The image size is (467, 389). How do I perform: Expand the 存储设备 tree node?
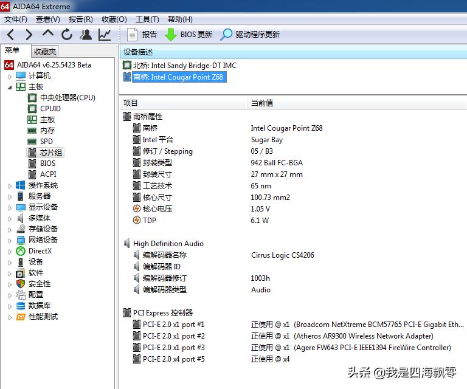[x=10, y=230]
